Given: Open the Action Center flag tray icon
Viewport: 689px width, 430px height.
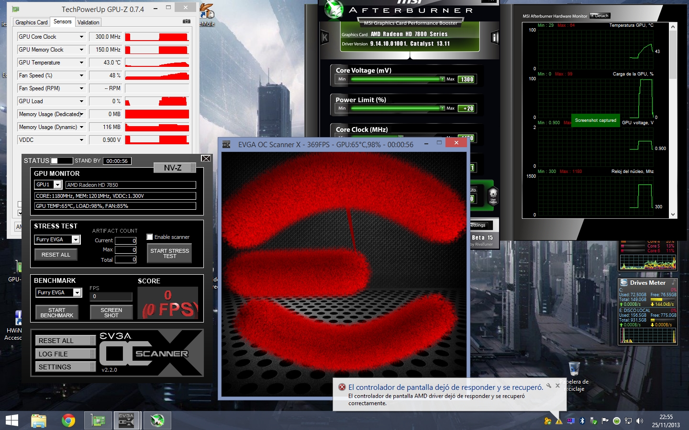Looking at the screenshot, I should click(605, 421).
